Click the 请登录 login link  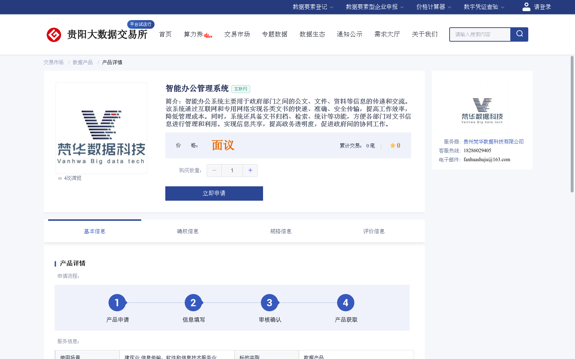542,7
